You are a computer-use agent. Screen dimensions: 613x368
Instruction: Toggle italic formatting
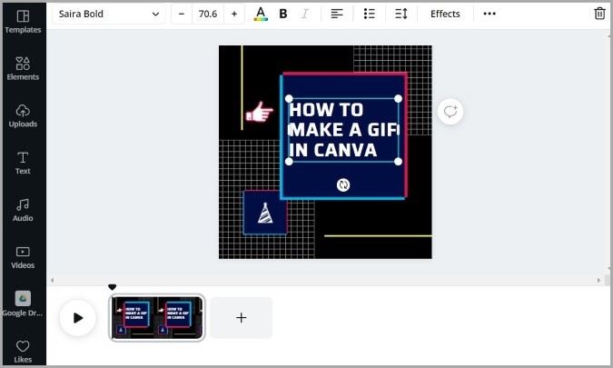point(305,14)
